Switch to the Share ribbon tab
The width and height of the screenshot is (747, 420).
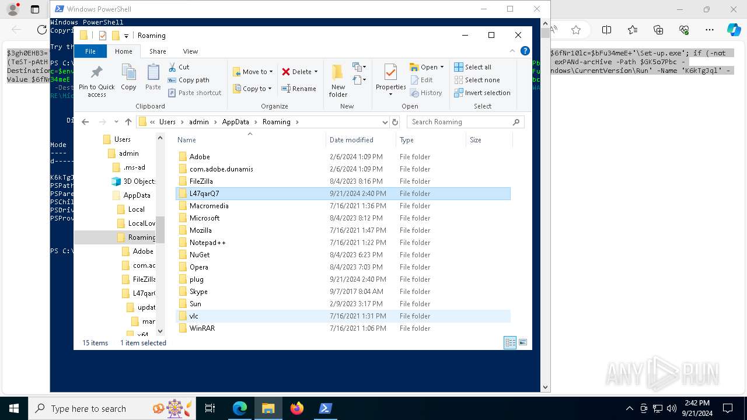point(158,51)
